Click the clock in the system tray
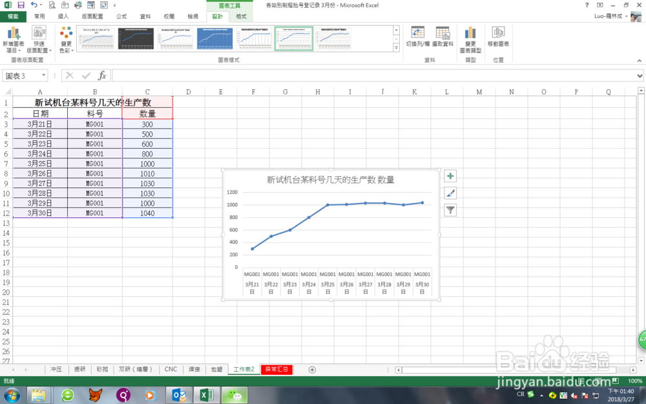 621,395
